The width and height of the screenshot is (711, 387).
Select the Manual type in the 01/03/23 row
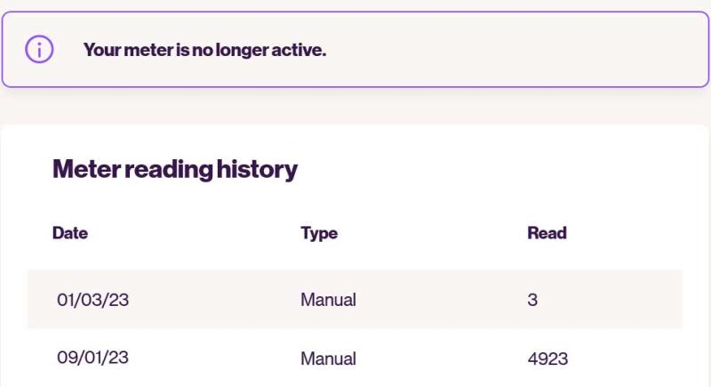point(328,300)
